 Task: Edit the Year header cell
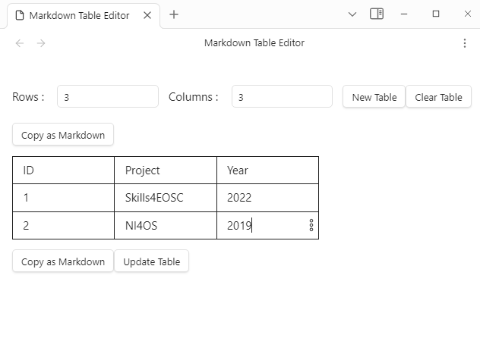point(267,171)
